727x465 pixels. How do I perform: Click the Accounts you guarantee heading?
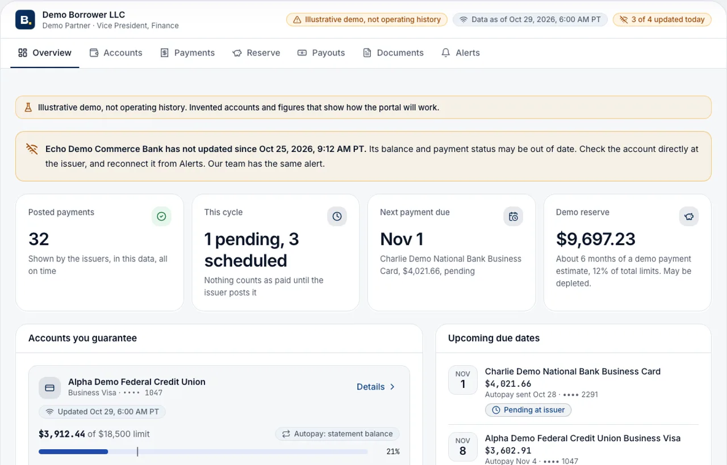point(82,338)
